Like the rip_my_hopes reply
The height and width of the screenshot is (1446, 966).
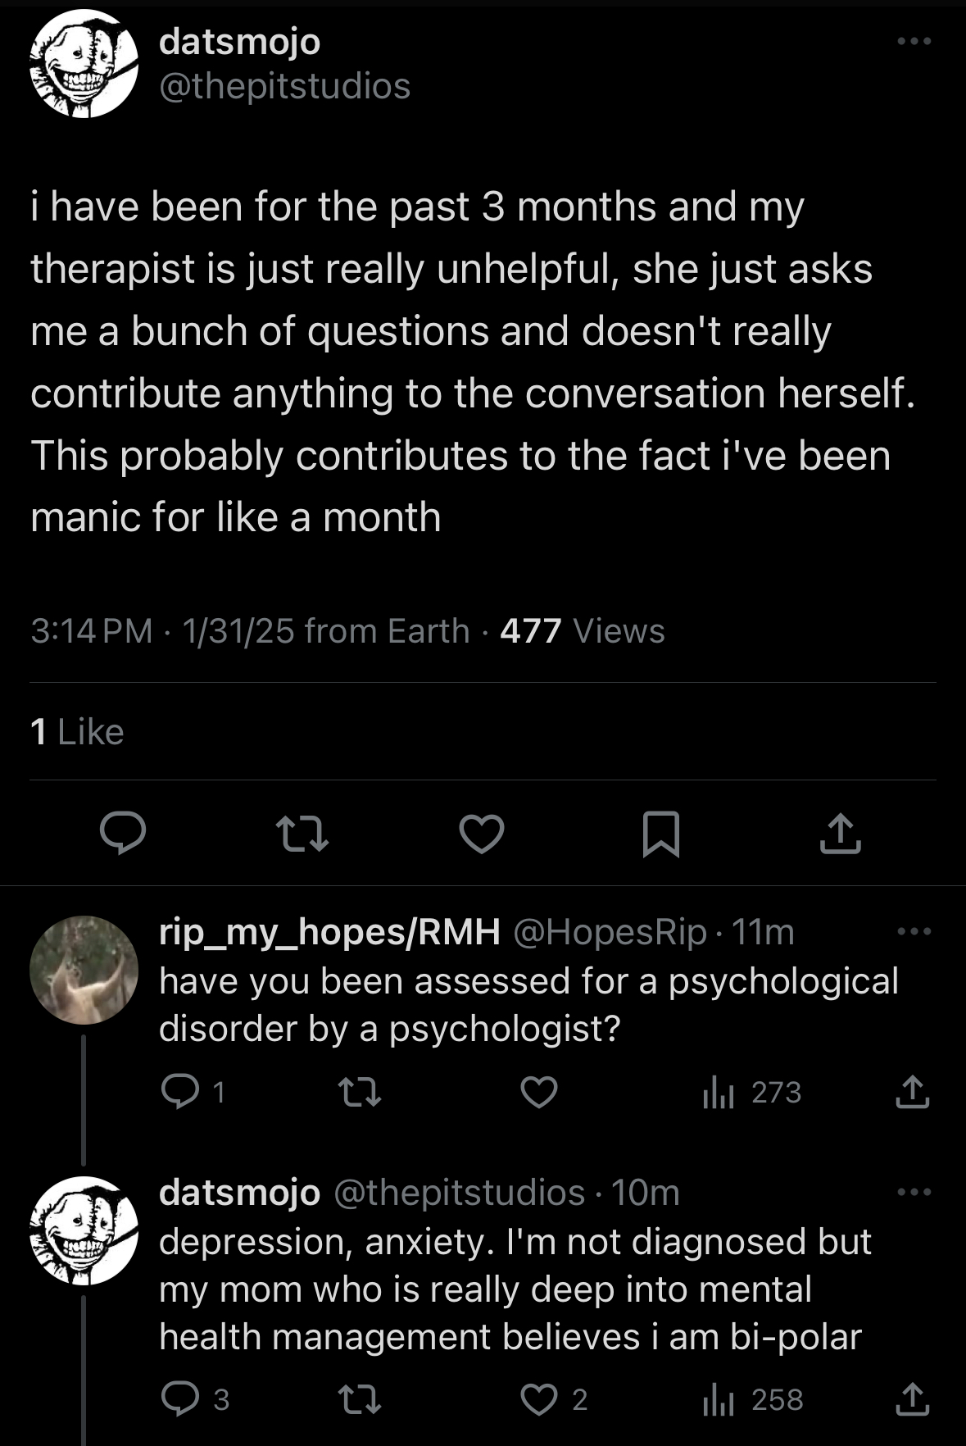click(539, 1092)
